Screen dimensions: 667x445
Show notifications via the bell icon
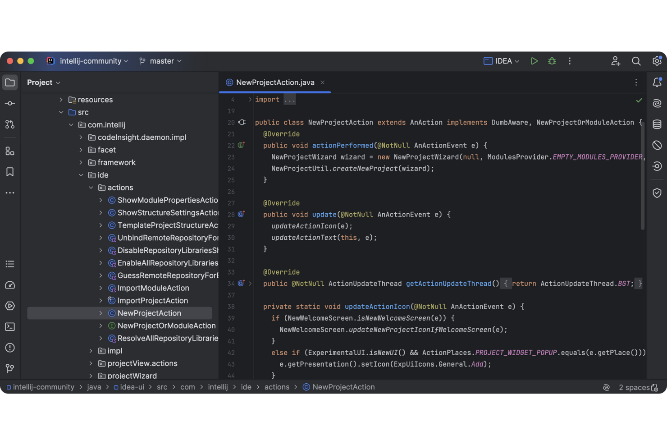point(657,82)
